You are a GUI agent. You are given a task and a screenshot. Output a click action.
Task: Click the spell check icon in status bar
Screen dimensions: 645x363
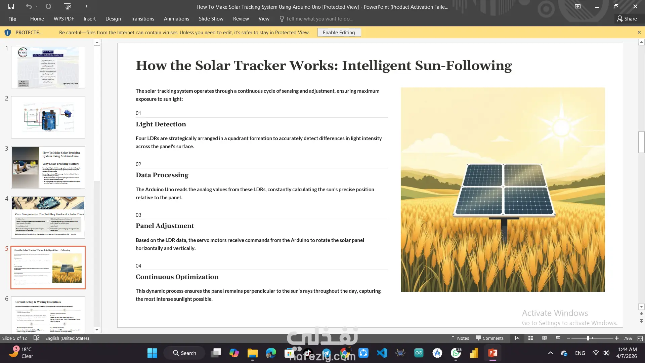point(37,338)
